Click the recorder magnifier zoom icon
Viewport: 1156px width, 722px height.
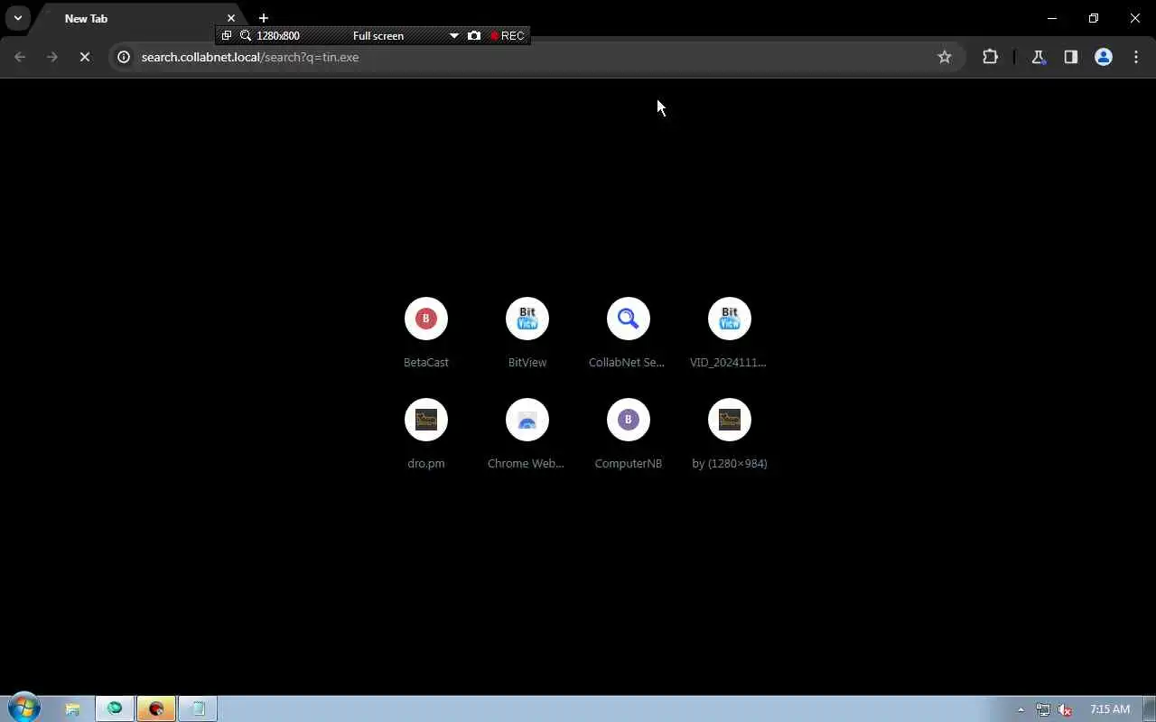pos(246,35)
